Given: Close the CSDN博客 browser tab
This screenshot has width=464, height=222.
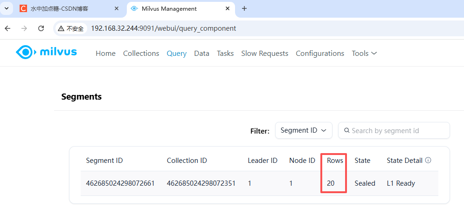Looking at the screenshot, I should pos(117,8).
